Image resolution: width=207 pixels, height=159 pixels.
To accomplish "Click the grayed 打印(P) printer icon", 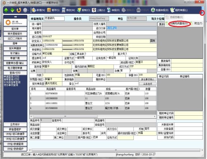I will pyautogui.click(x=143, y=10).
